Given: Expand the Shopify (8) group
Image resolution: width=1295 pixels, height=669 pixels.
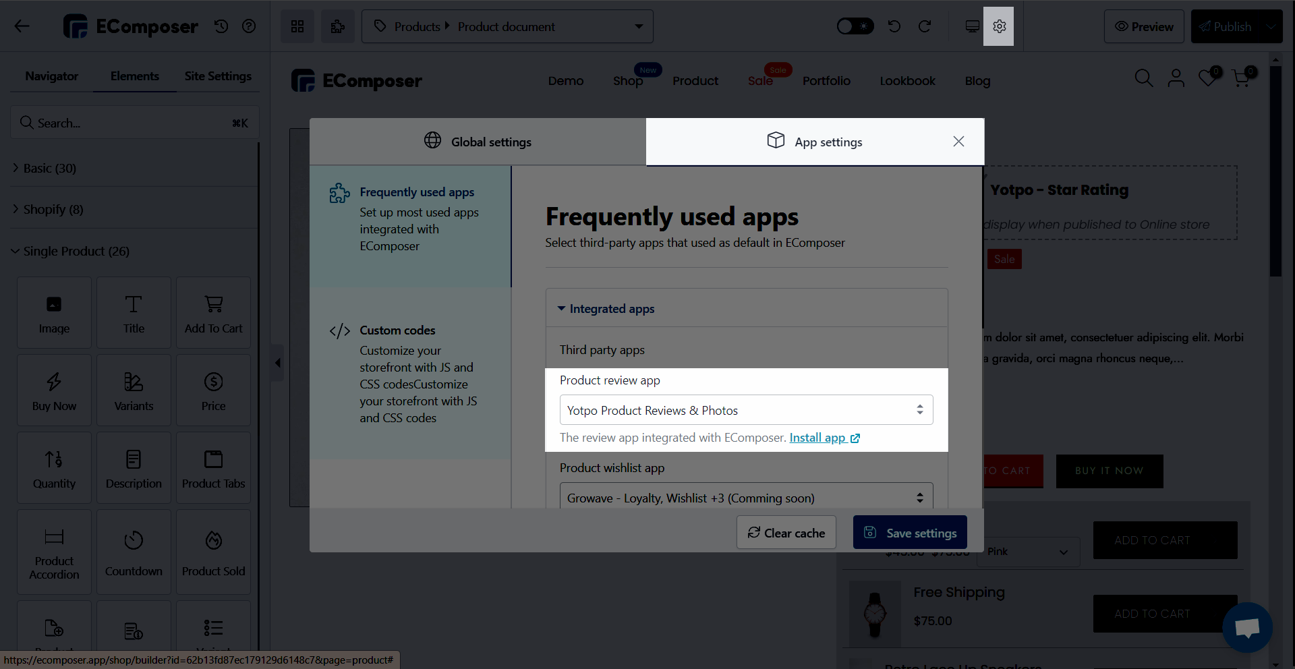Looking at the screenshot, I should pyautogui.click(x=135, y=209).
